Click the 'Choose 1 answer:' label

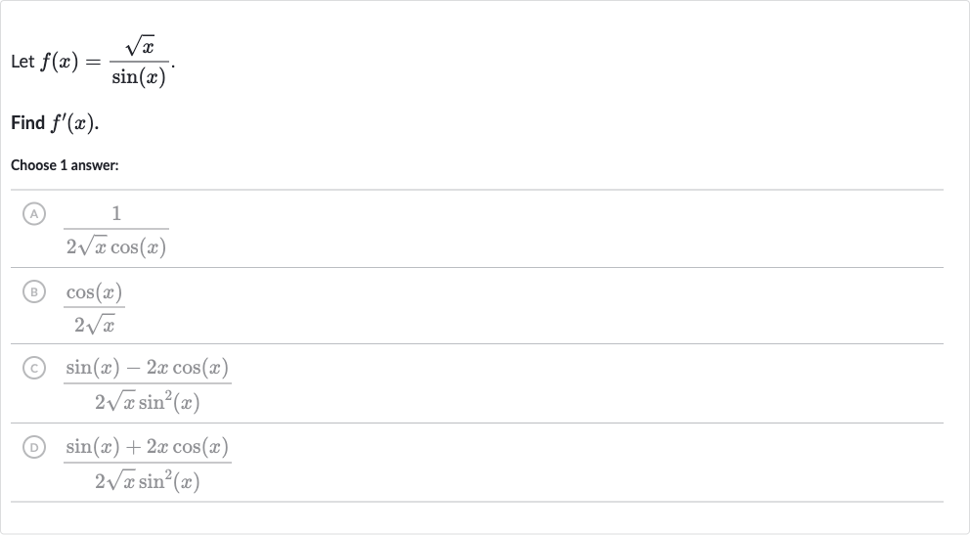click(x=65, y=165)
